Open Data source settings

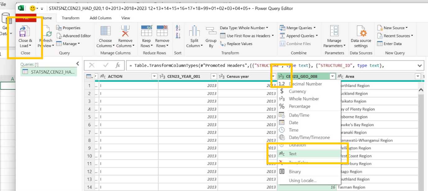click(x=361, y=37)
